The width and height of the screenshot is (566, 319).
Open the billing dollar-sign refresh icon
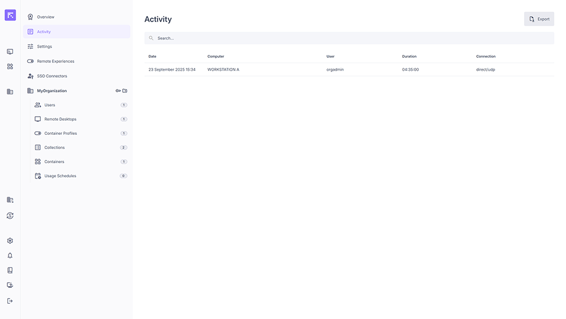point(10,216)
